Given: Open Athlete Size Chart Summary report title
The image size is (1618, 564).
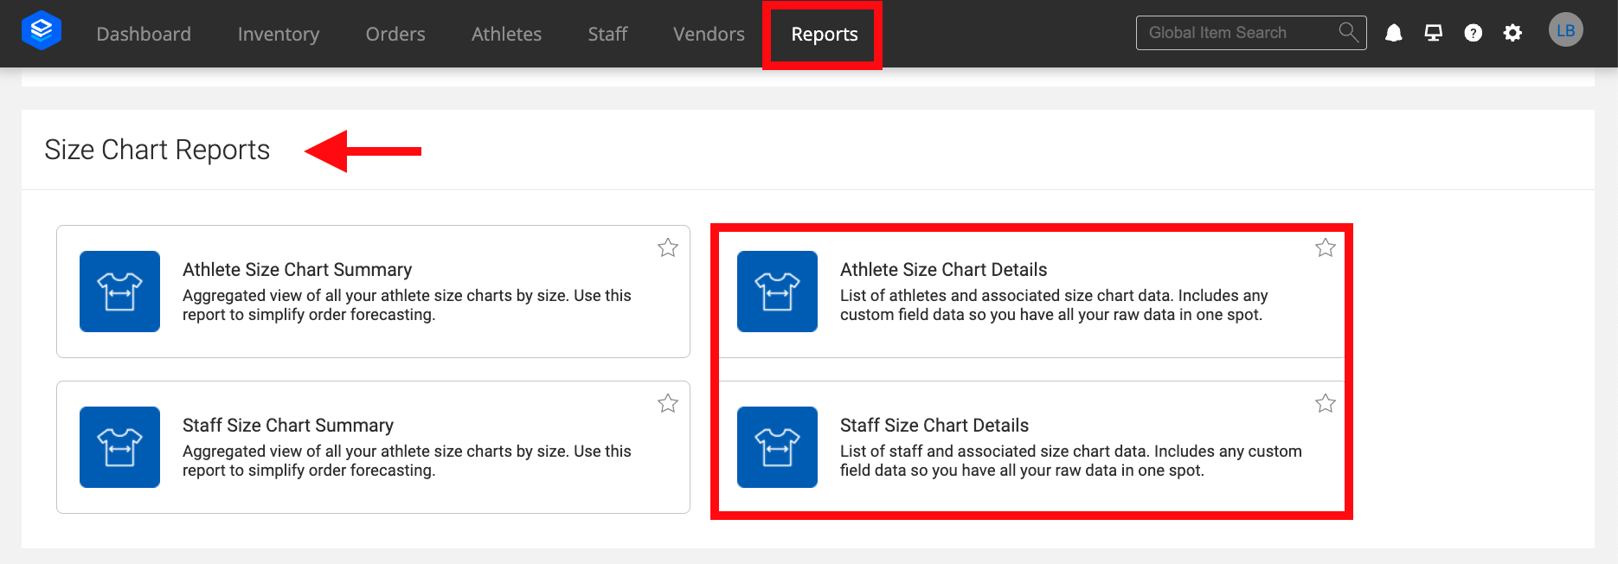Looking at the screenshot, I should click(x=297, y=270).
